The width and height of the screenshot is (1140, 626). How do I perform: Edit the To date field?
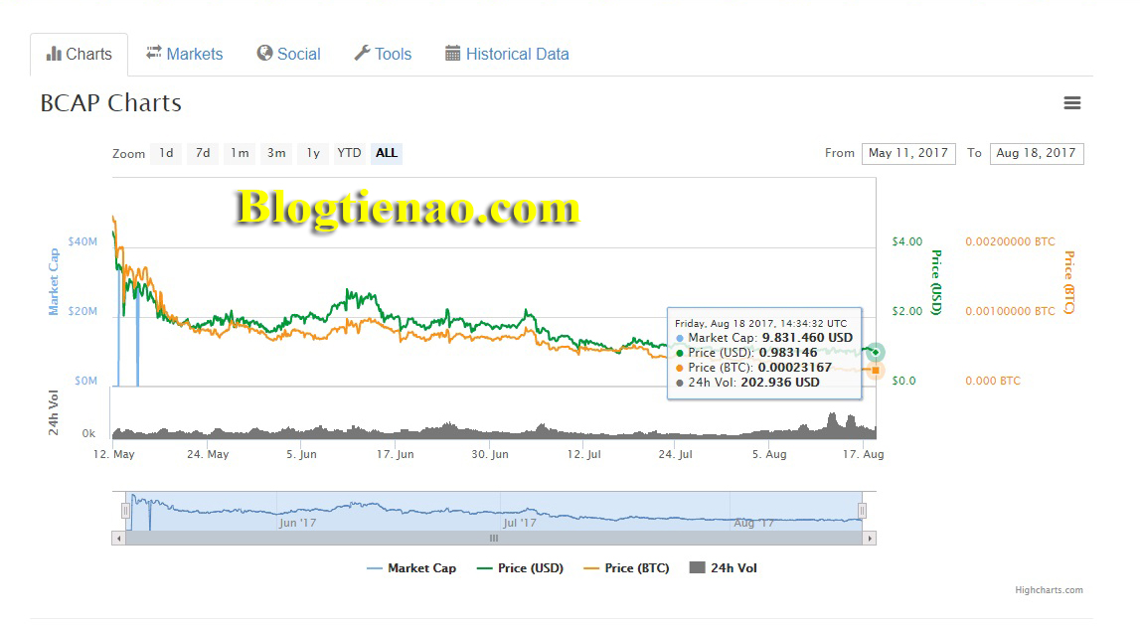[1037, 153]
